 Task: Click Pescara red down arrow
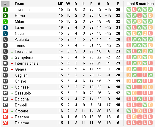coord(12,117)
